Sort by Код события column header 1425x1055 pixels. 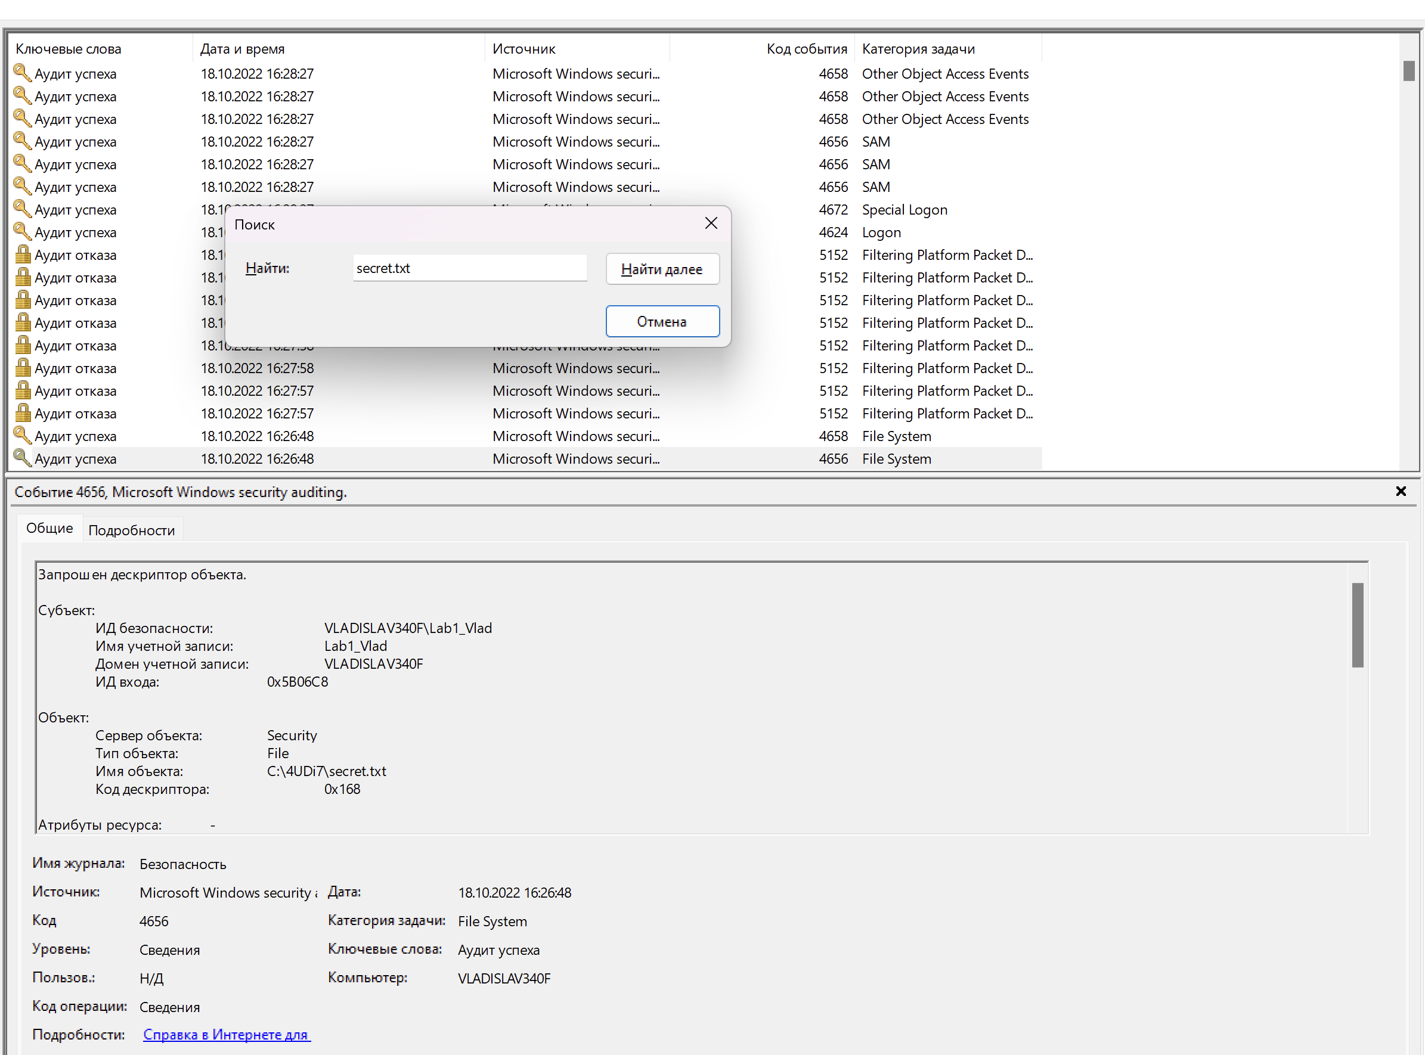click(806, 48)
